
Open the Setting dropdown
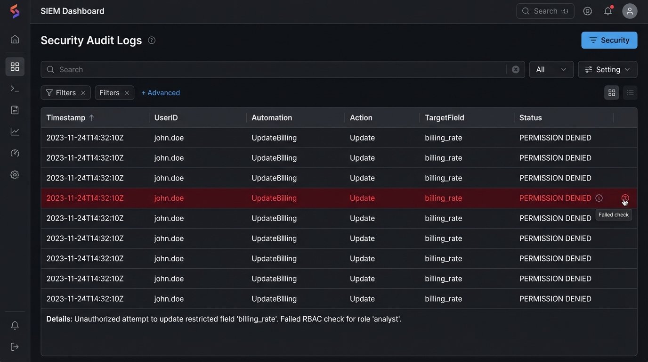pyautogui.click(x=607, y=69)
